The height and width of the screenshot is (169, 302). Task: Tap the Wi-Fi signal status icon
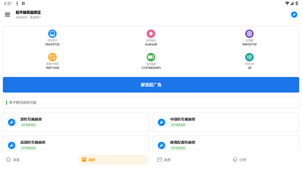pyautogui.click(x=287, y=3)
